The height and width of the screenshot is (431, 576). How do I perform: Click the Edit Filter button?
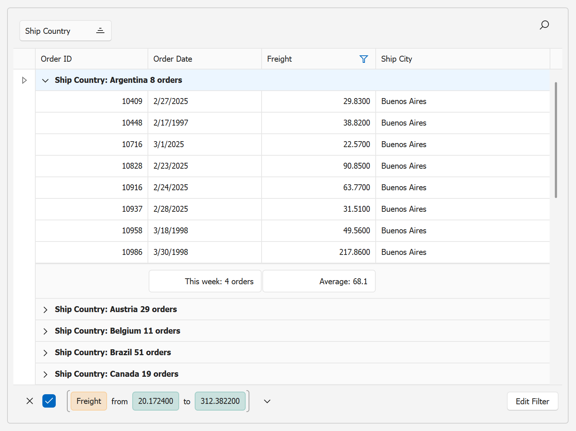coord(532,401)
